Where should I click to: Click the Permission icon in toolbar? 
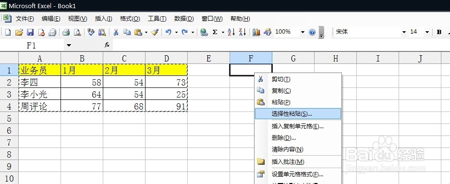[41, 33]
